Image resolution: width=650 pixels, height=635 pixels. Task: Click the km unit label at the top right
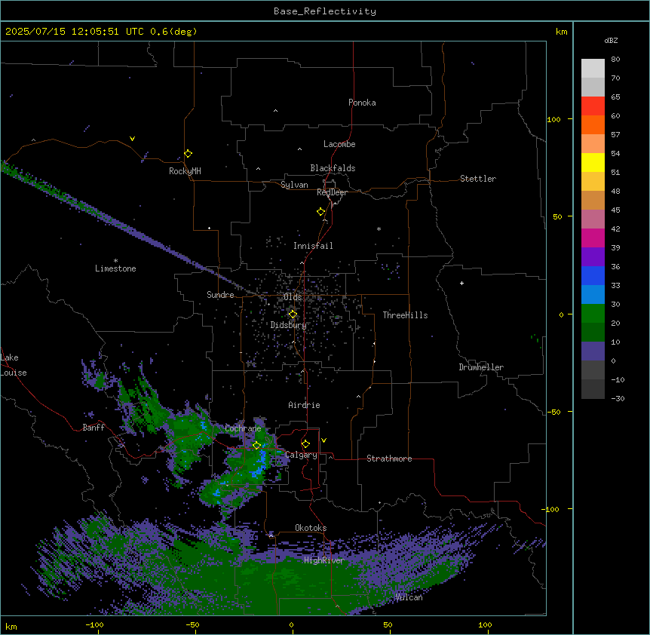click(x=561, y=32)
